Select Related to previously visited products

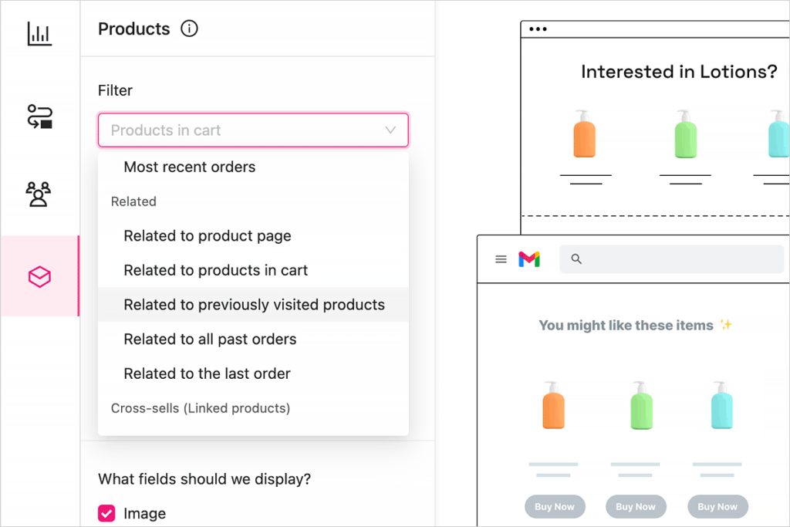(x=253, y=304)
